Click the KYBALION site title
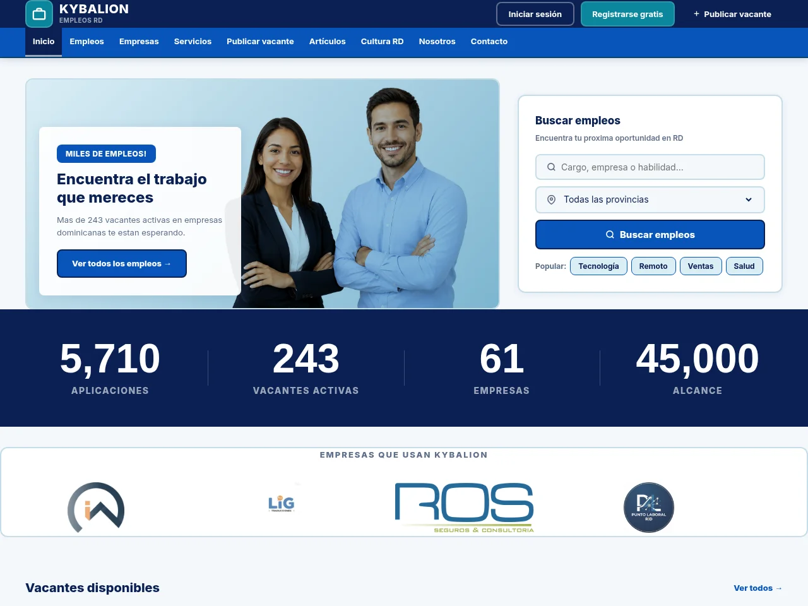808x606 pixels. pos(94,9)
